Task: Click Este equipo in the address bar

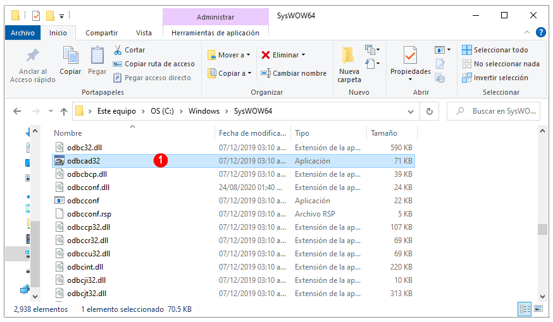Action: click(x=116, y=111)
